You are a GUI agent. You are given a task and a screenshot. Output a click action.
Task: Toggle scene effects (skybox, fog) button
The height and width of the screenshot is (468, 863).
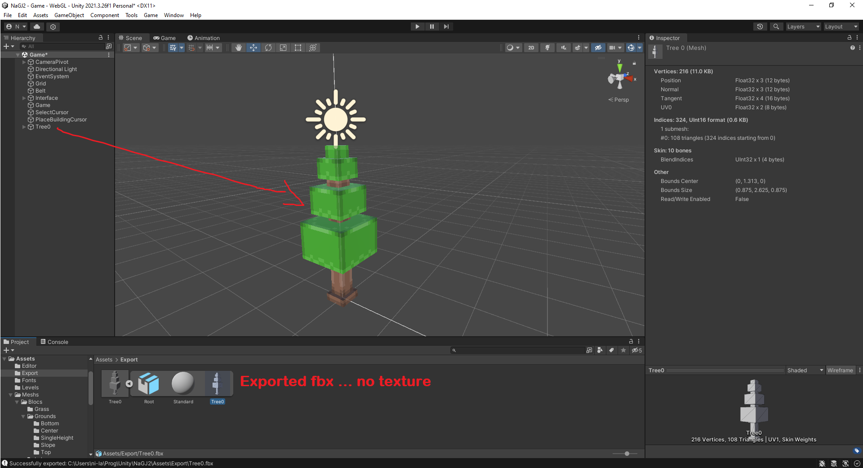click(578, 48)
